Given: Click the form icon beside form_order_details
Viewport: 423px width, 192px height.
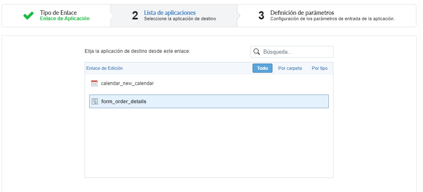Looking at the screenshot, I should [x=95, y=102].
